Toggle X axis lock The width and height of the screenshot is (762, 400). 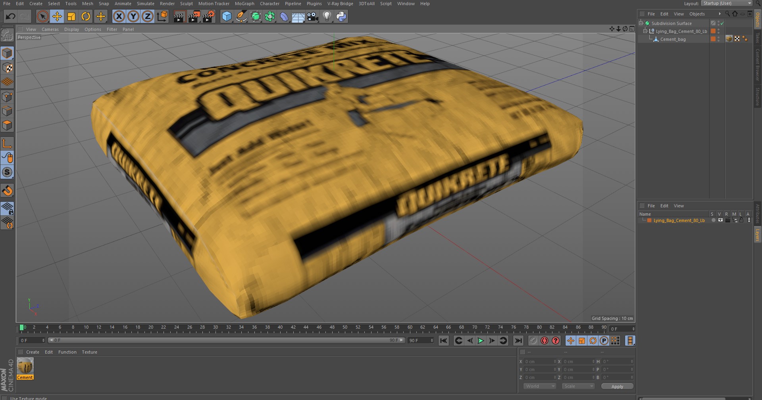[x=119, y=16]
